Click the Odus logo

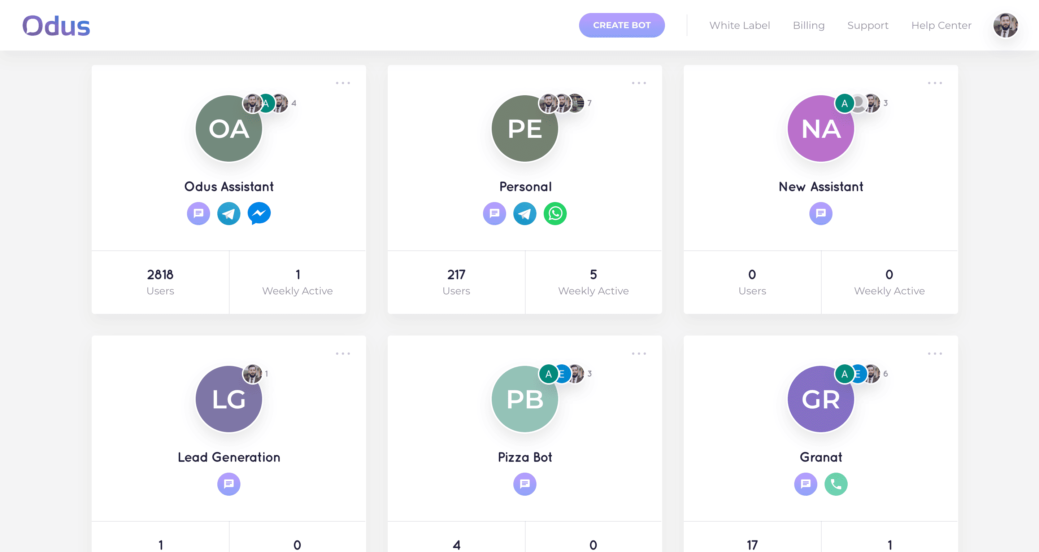point(56,26)
